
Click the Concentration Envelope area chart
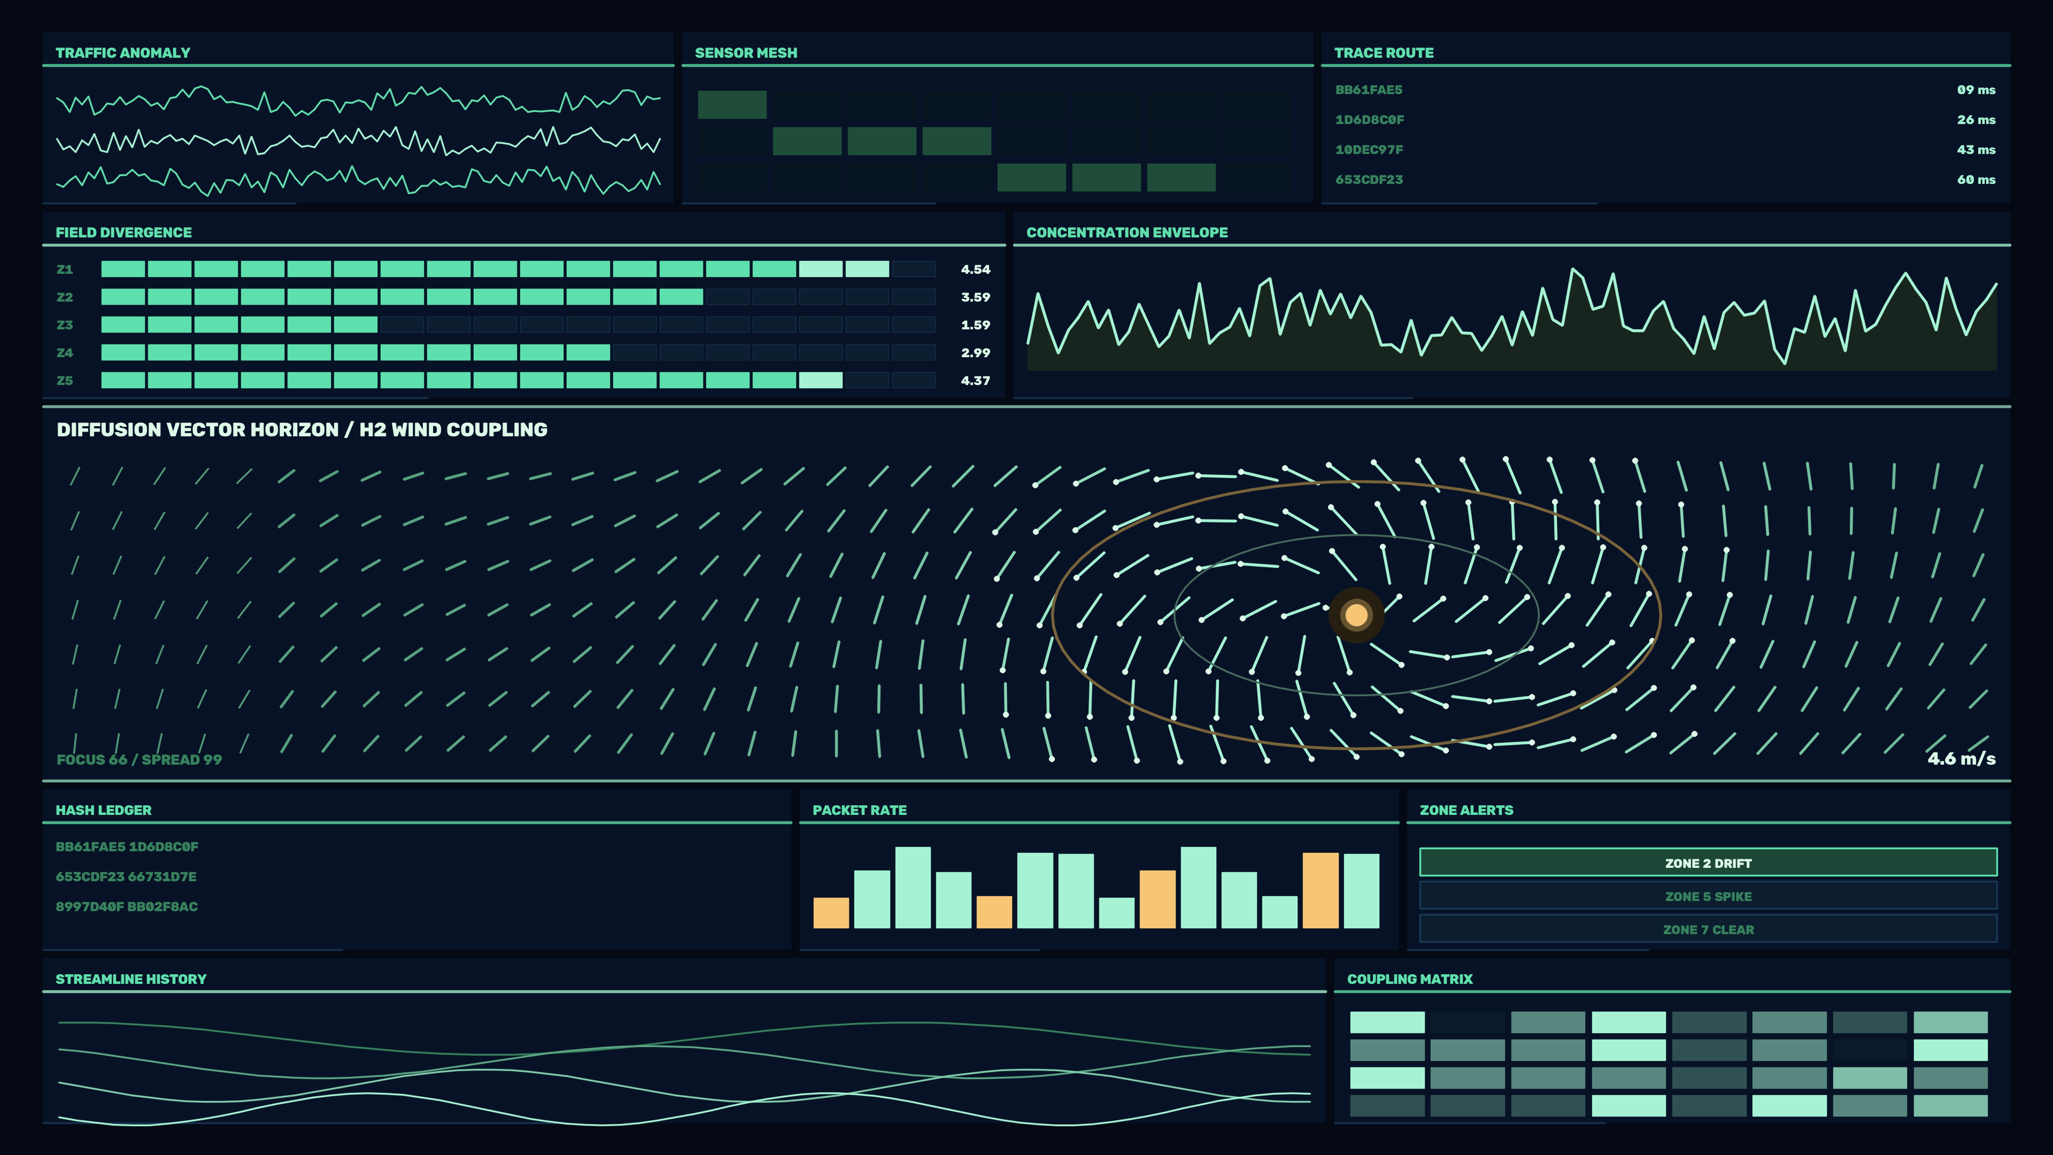(1512, 319)
